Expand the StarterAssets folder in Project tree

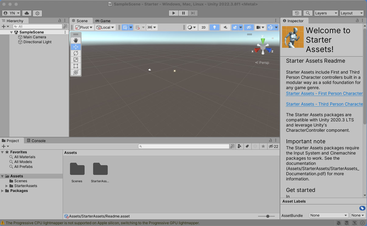pos(7,186)
